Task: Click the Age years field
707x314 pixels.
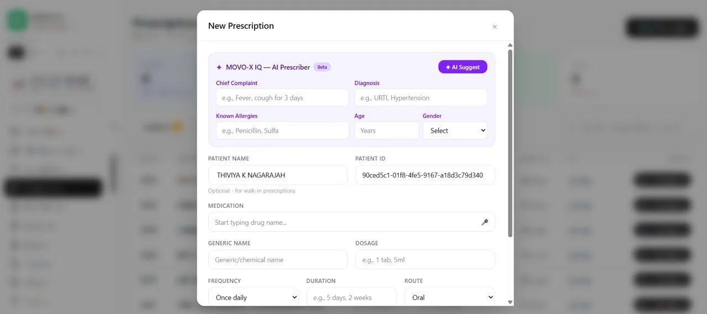Action: point(387,130)
